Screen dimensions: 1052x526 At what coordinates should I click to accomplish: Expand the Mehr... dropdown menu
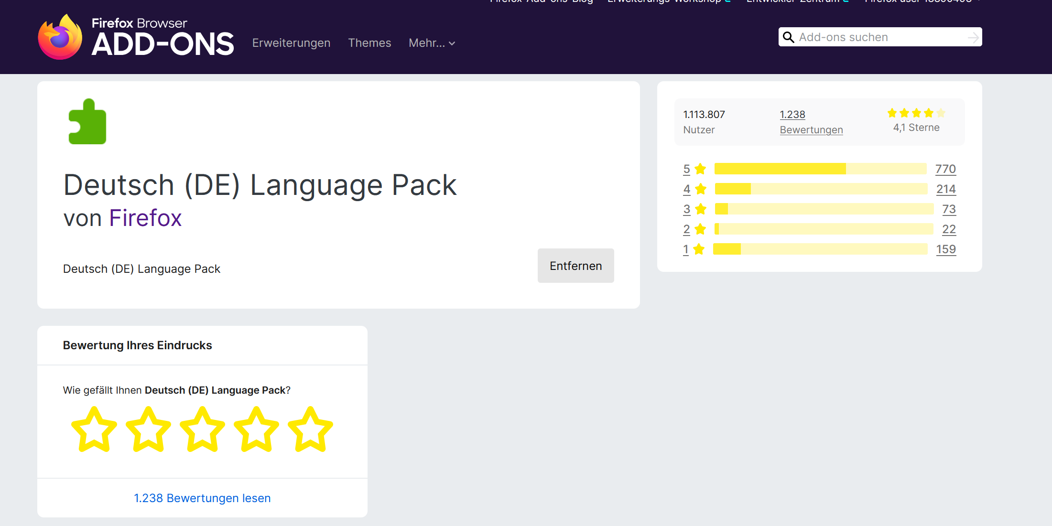click(432, 43)
